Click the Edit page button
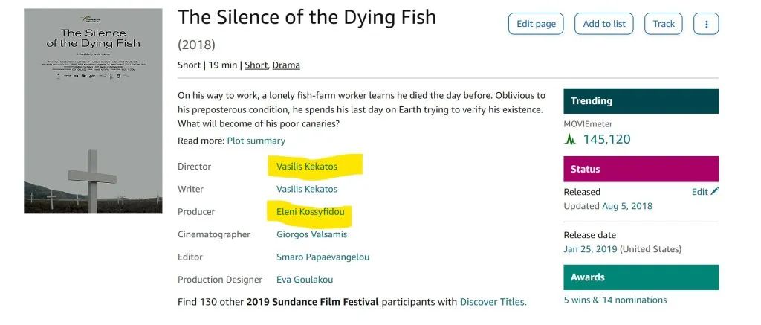This screenshot has height=325, width=761. click(536, 24)
